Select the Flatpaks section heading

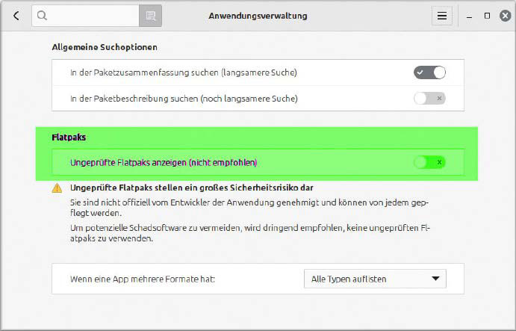(69, 137)
